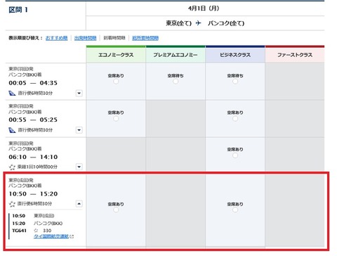Viewport: 337px width, 256px height.
Task: Click the 到着時間順 sort option
Action: point(114,38)
